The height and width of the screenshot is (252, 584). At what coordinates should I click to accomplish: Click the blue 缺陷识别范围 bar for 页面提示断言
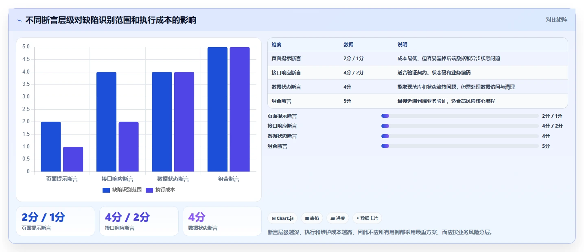point(51,147)
